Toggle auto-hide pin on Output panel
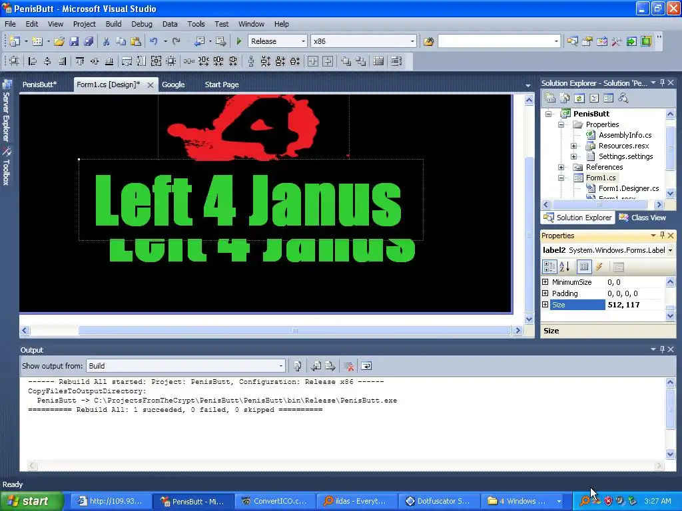This screenshot has width=682, height=511. coord(662,349)
